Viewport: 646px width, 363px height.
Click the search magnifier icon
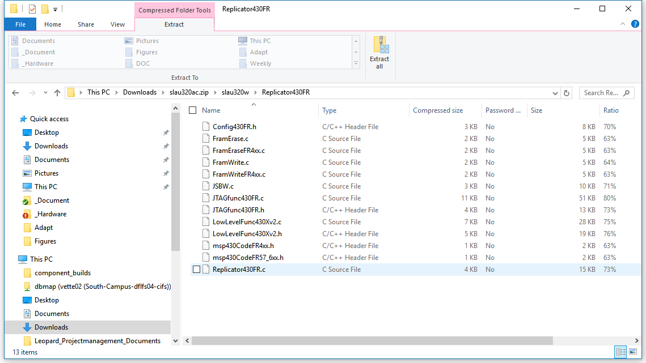pyautogui.click(x=627, y=93)
